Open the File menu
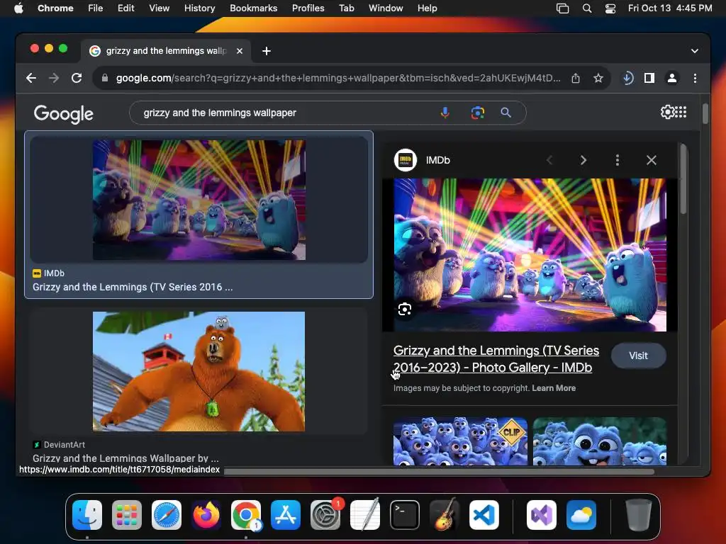Image resolution: width=726 pixels, height=544 pixels. coord(96,8)
